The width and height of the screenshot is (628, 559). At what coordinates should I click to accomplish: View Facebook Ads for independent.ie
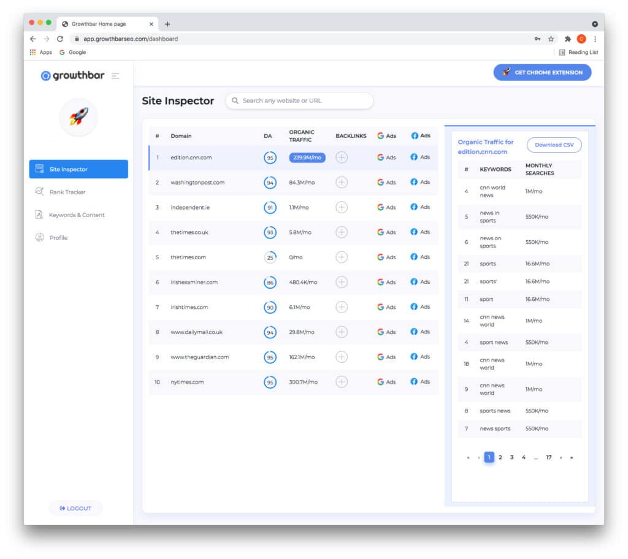420,207
